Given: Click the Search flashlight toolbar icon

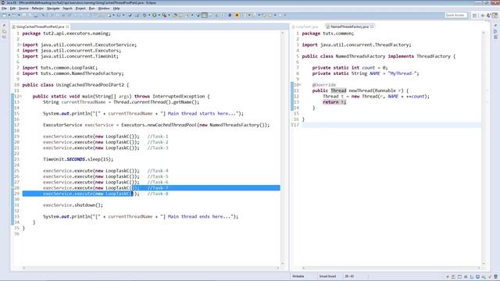Looking at the screenshot, I should 187,16.
